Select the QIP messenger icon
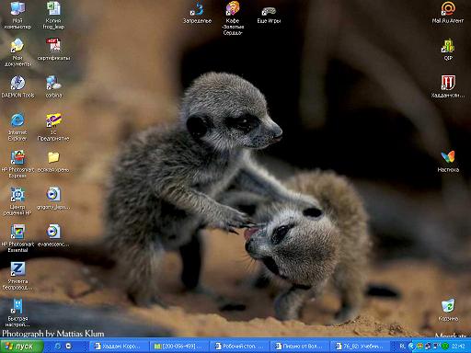The image size is (471, 353). point(448,50)
